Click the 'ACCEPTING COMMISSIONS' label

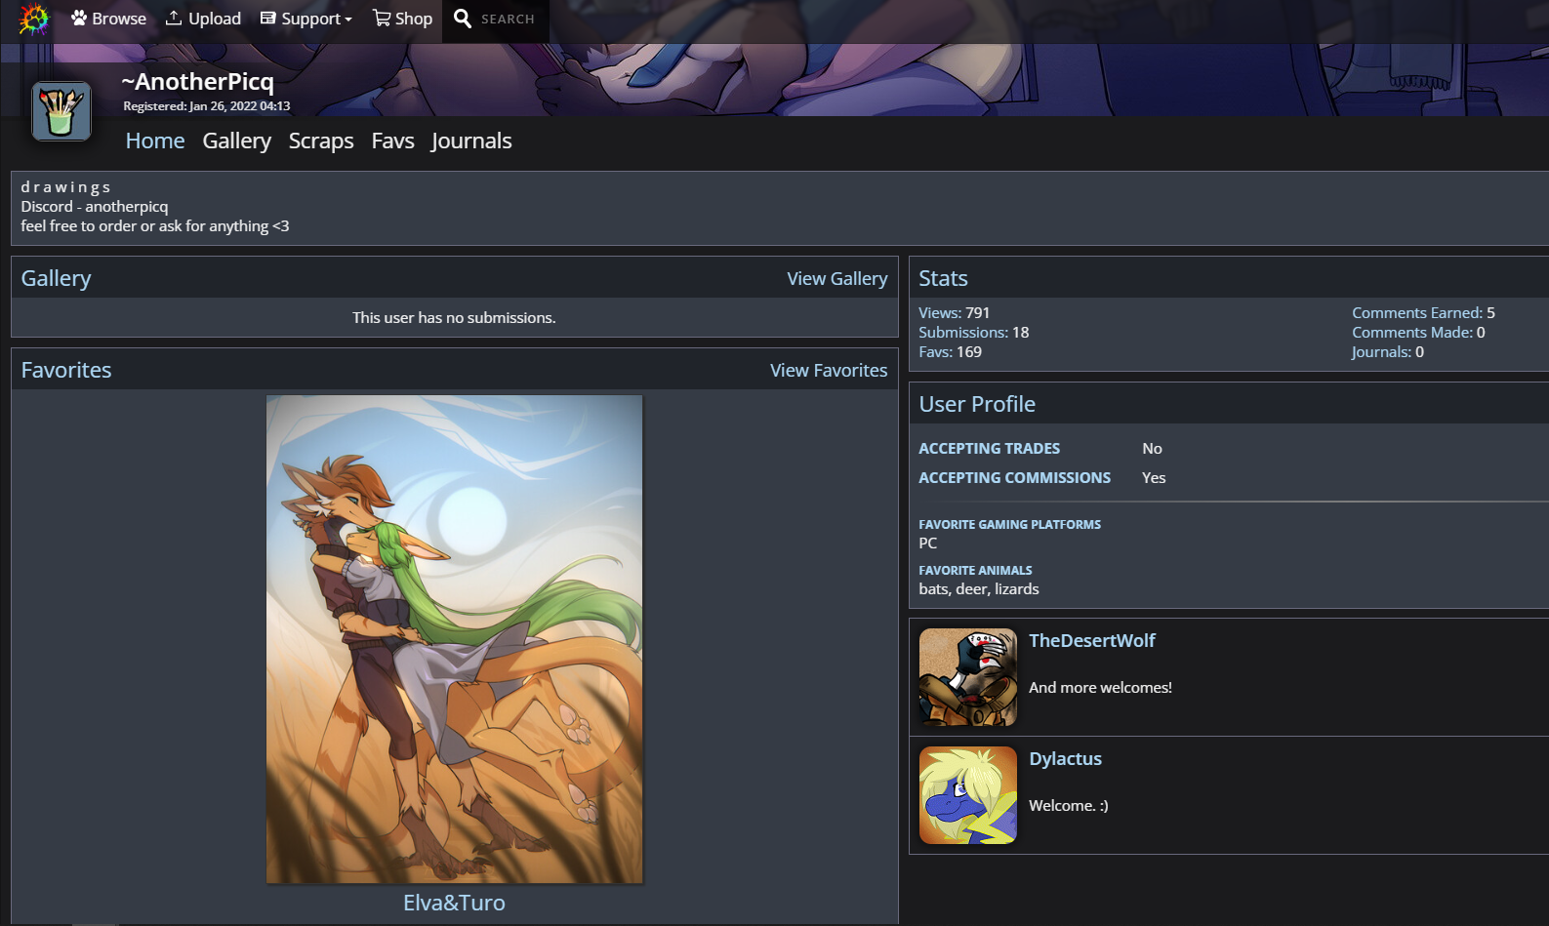click(x=1015, y=477)
